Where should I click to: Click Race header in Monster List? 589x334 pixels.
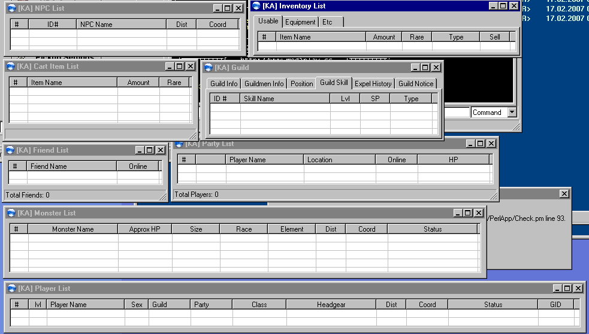pos(243,229)
